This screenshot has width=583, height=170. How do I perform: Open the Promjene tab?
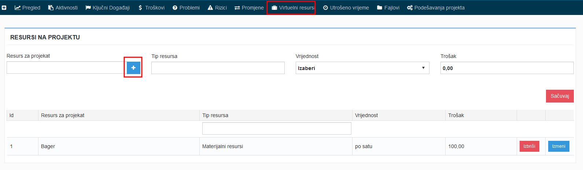point(249,8)
